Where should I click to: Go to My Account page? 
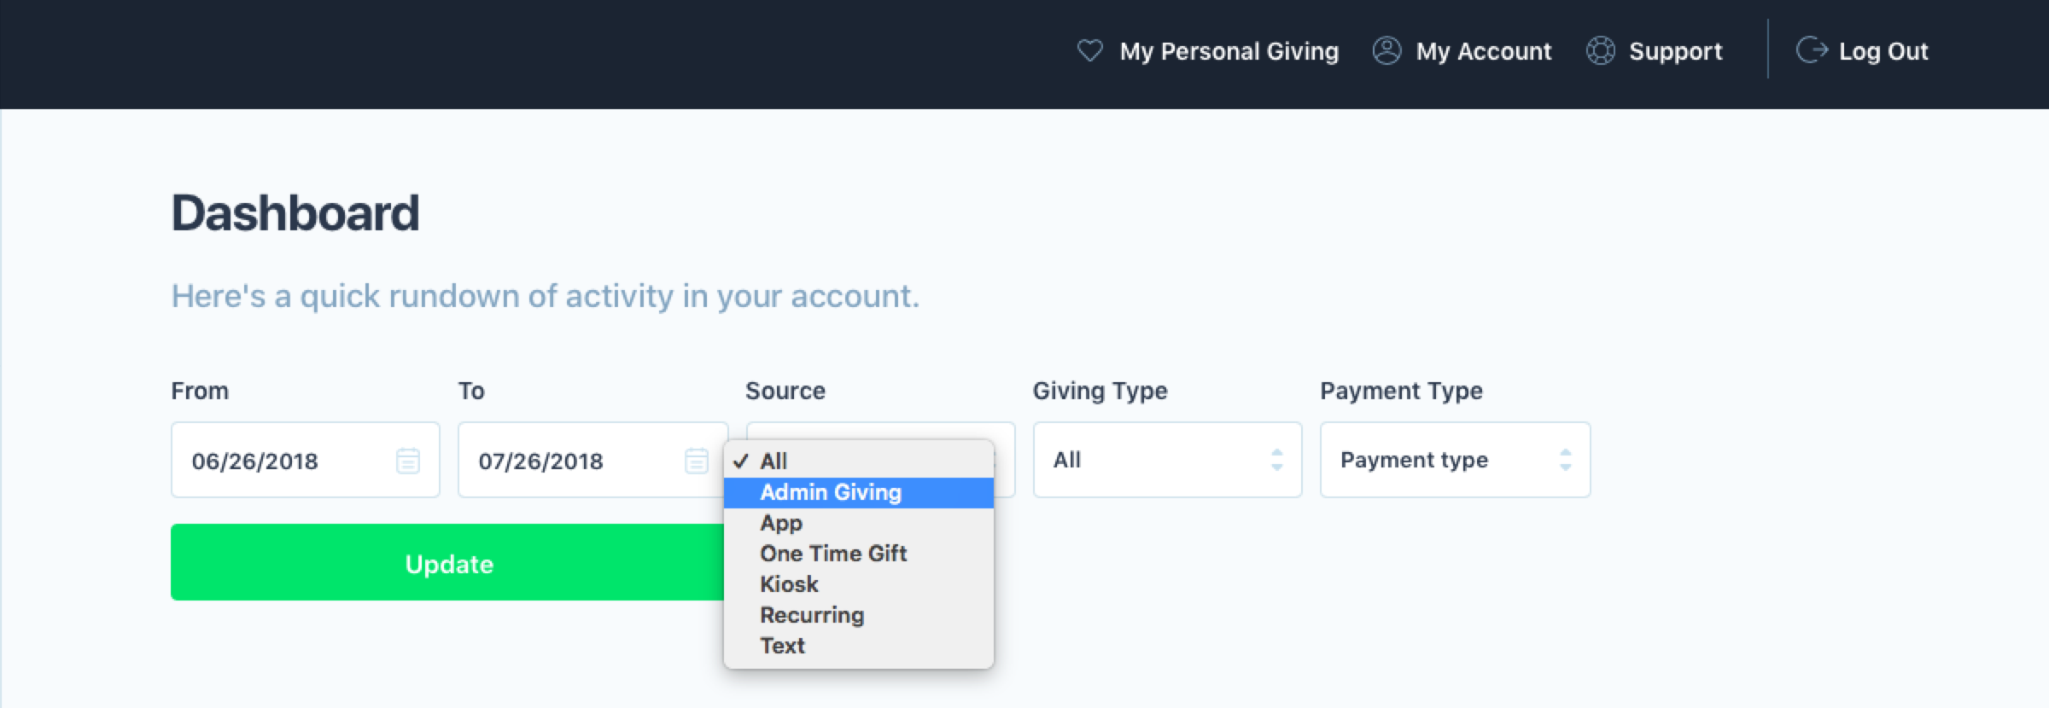point(1483,51)
